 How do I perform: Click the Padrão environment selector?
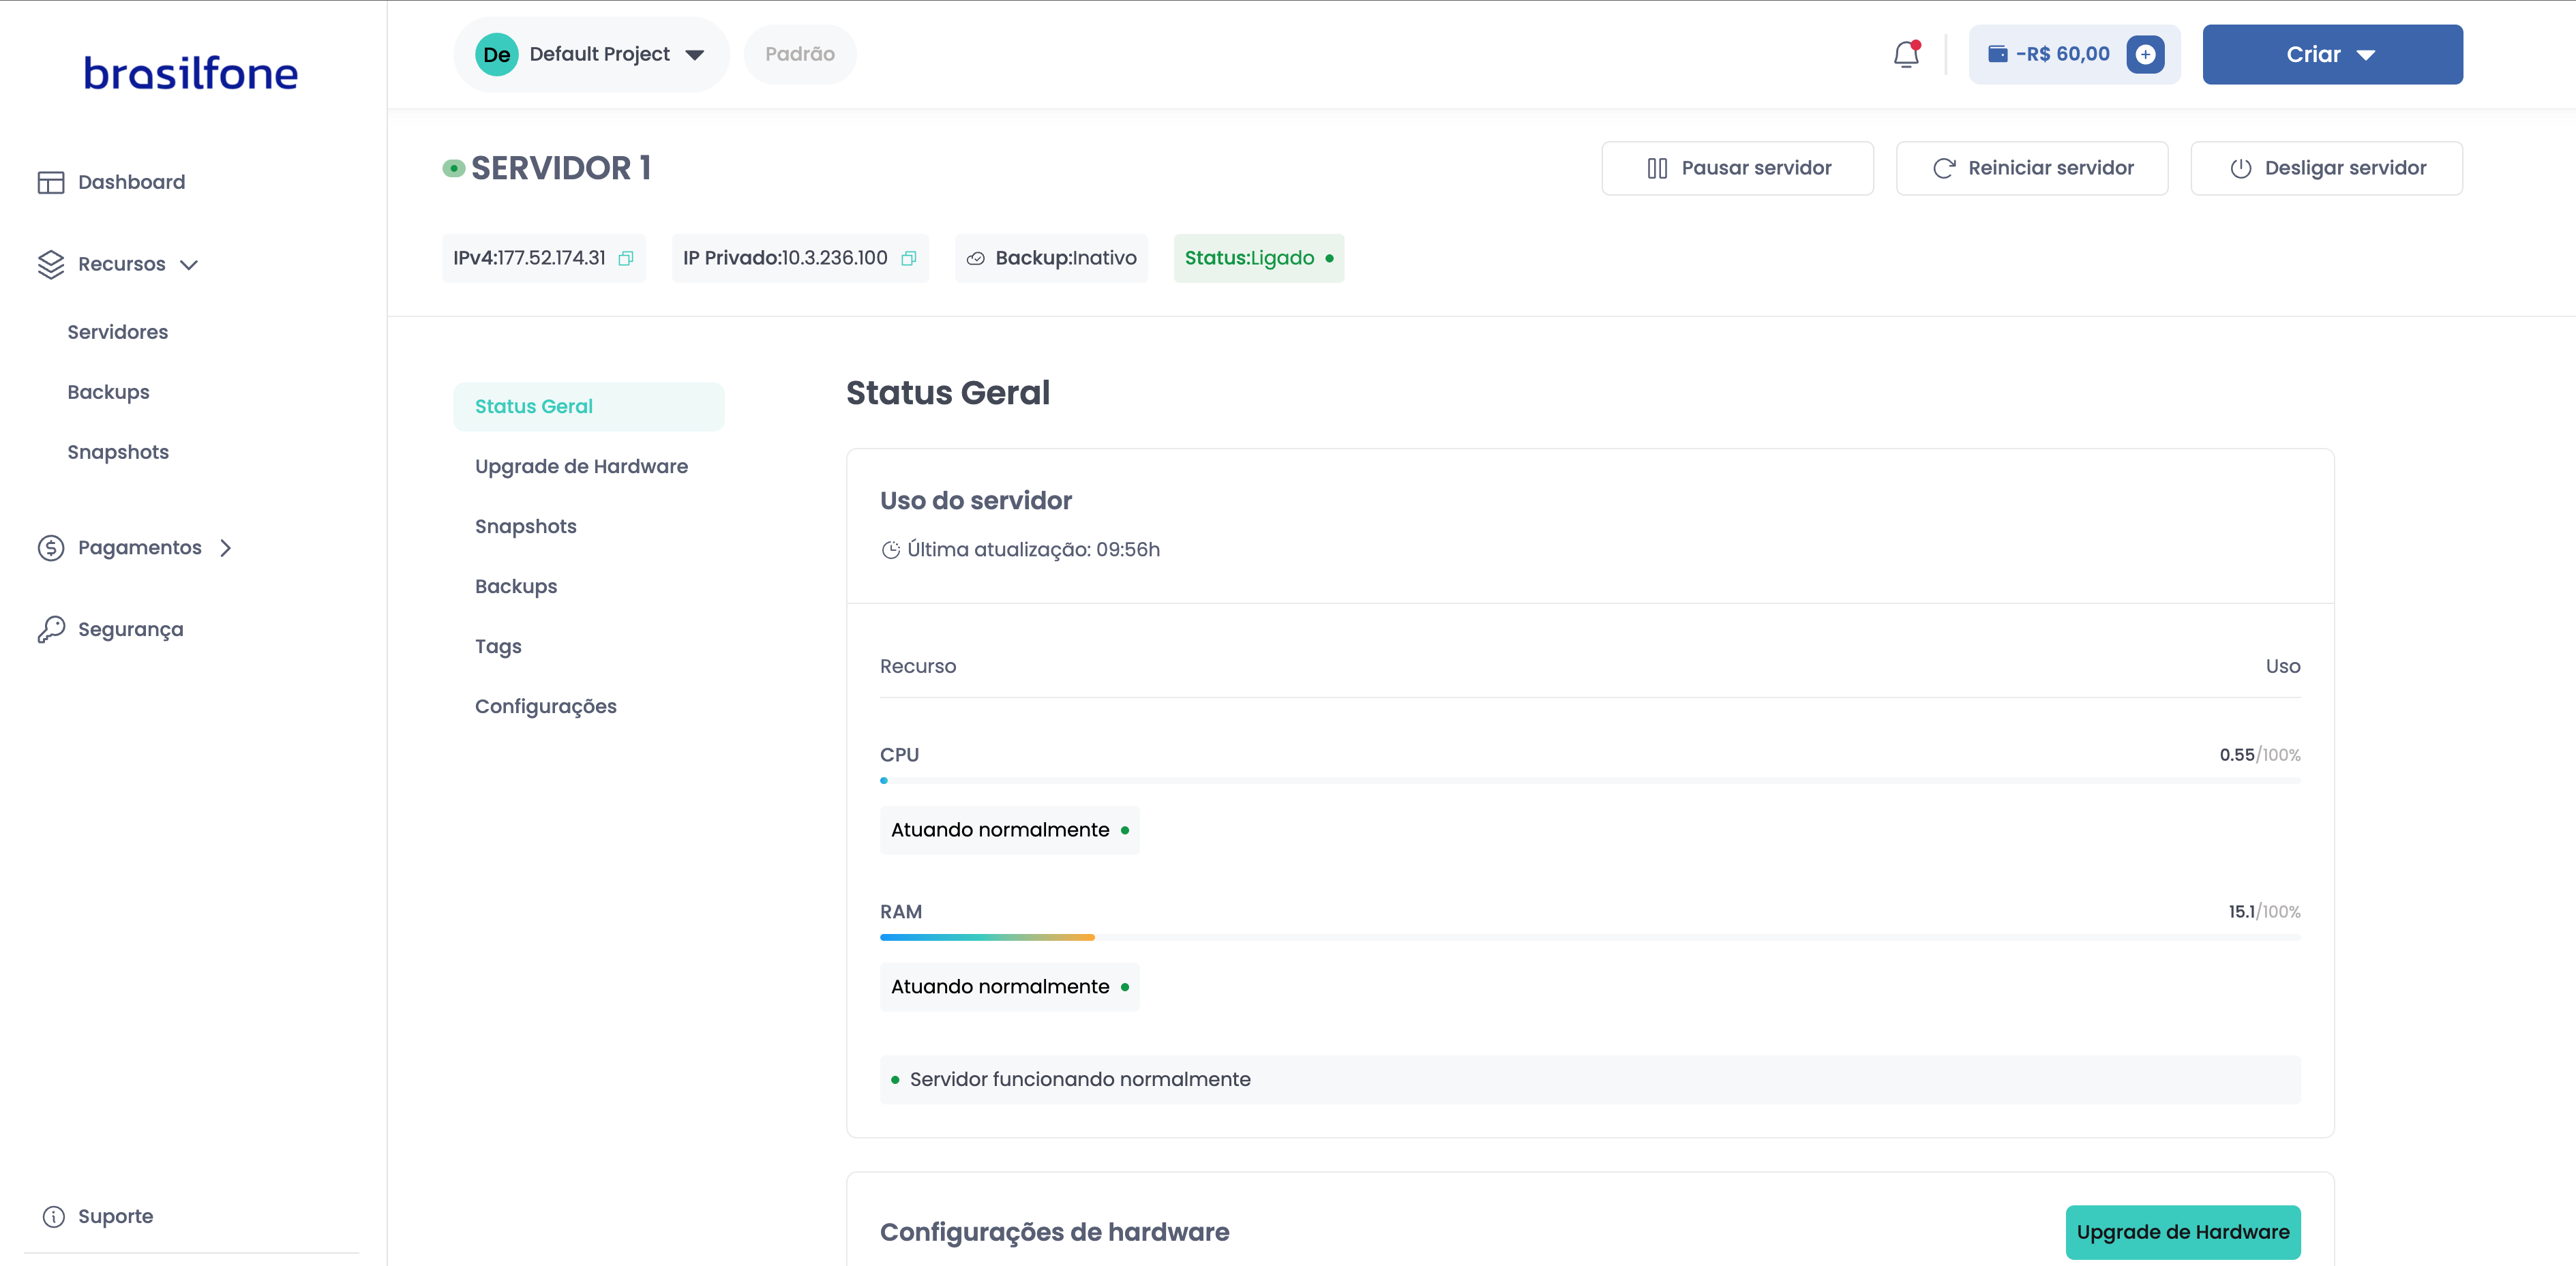click(800, 54)
